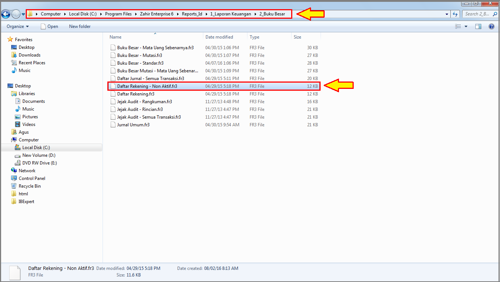
Task: Select Program Files breadcrumb segment
Action: [118, 14]
